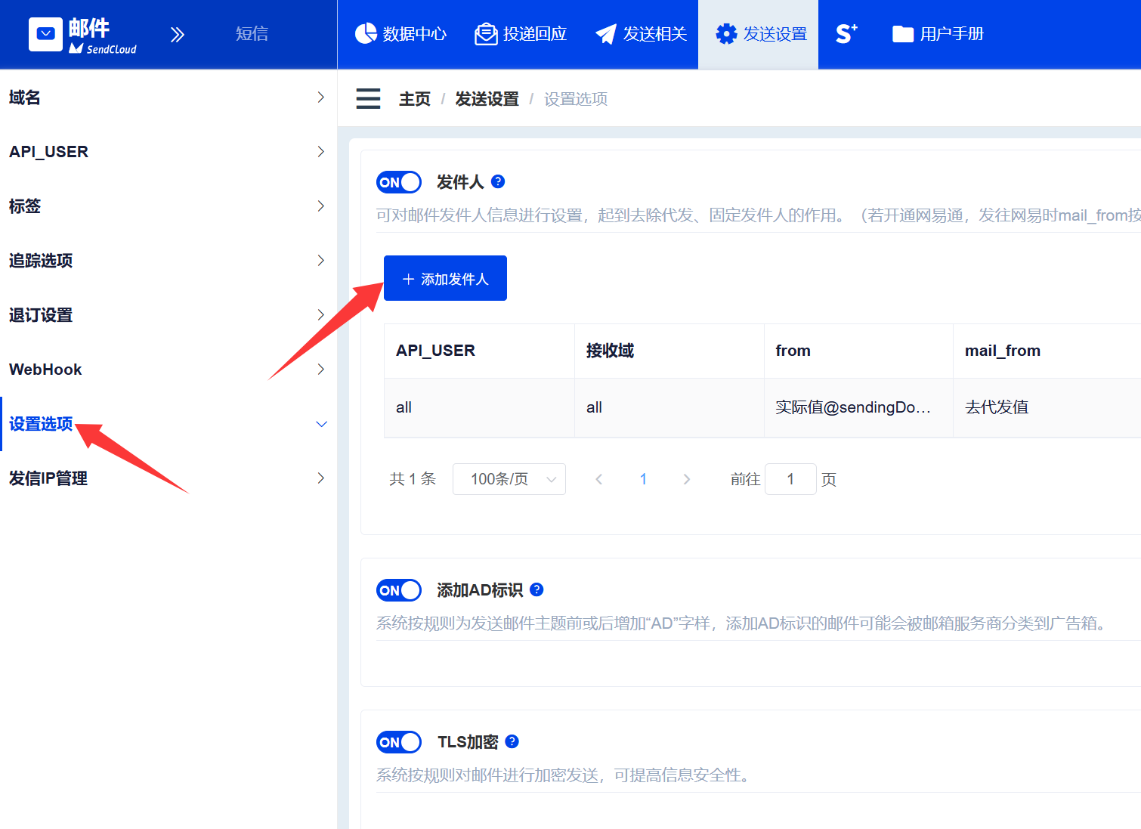
Task: Click help icon beside 添加AD标识
Action: click(x=536, y=589)
